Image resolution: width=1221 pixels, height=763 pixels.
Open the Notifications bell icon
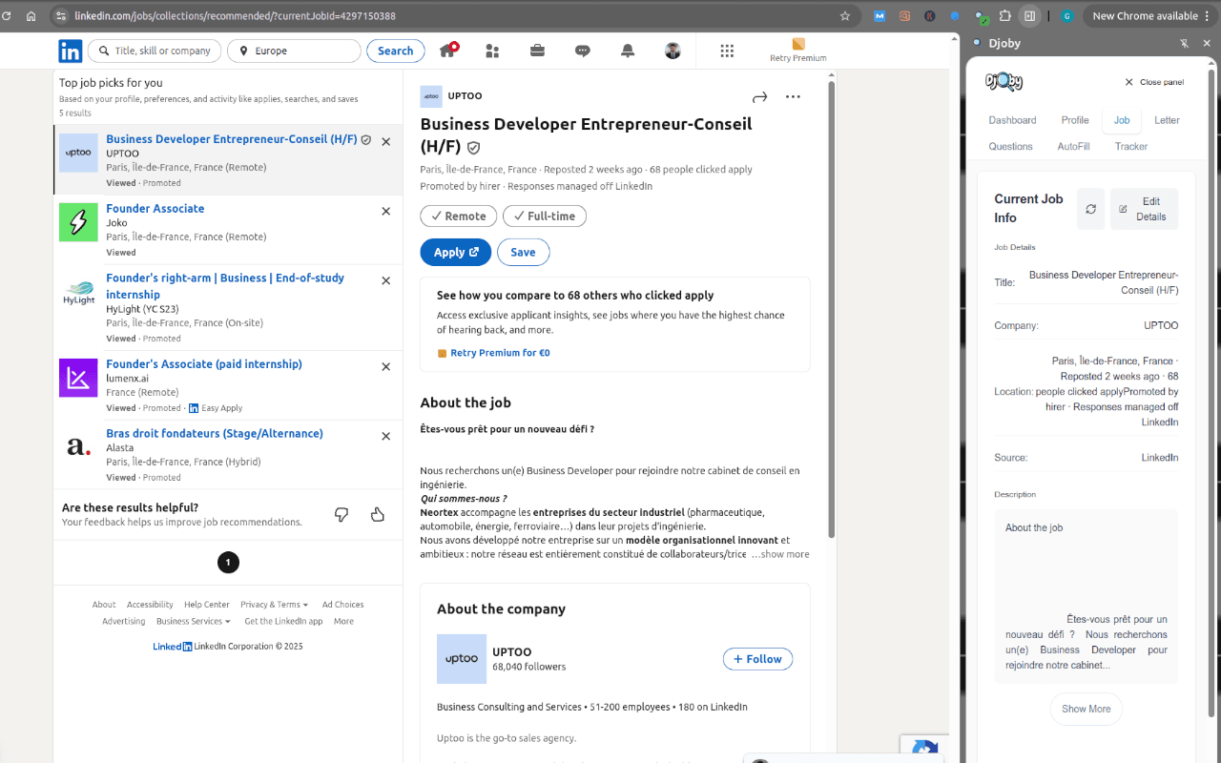coord(628,51)
